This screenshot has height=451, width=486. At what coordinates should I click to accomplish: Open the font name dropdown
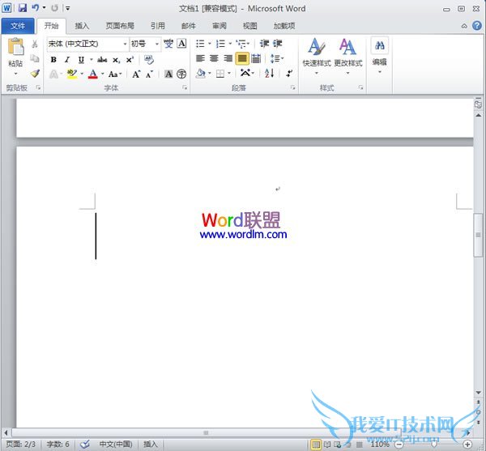click(125, 44)
